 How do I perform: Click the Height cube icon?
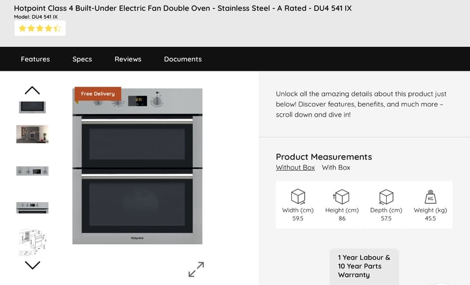pos(341,197)
